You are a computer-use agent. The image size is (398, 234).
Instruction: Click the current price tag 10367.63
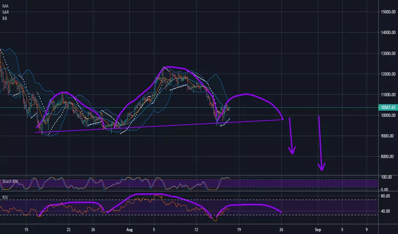coord(388,108)
